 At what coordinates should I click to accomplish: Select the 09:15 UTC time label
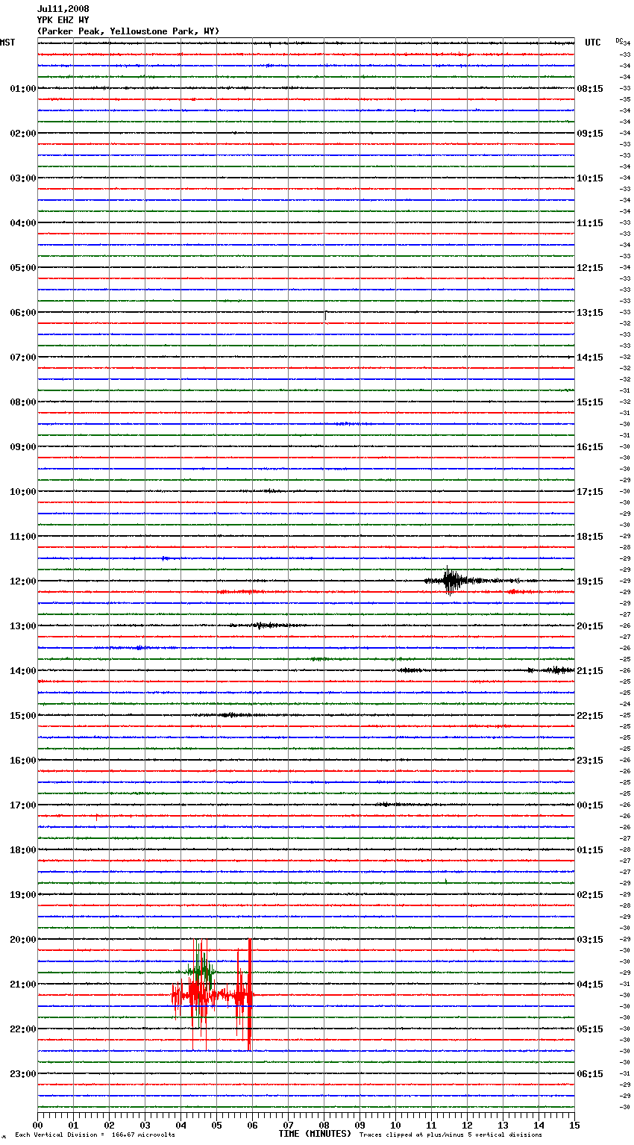pos(590,134)
